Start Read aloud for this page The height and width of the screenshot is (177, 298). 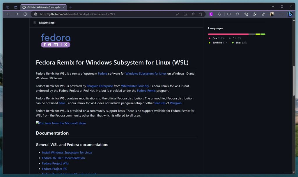point(193,14)
